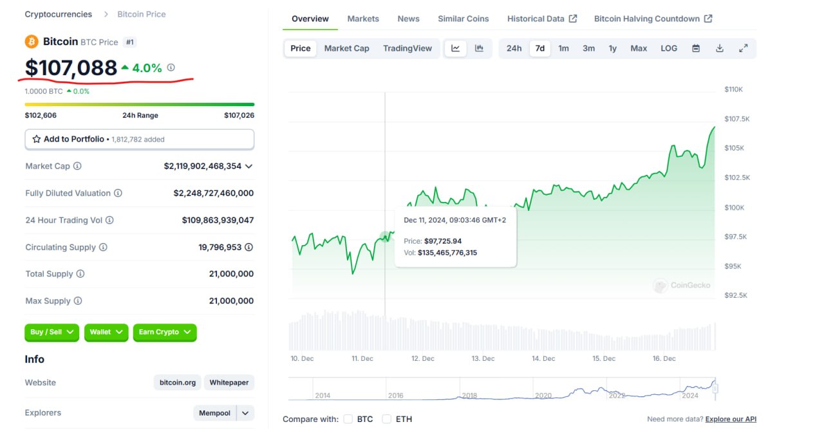Screen dimensions: 824x429
Task: Open the Historical Data tab
Action: (x=541, y=19)
